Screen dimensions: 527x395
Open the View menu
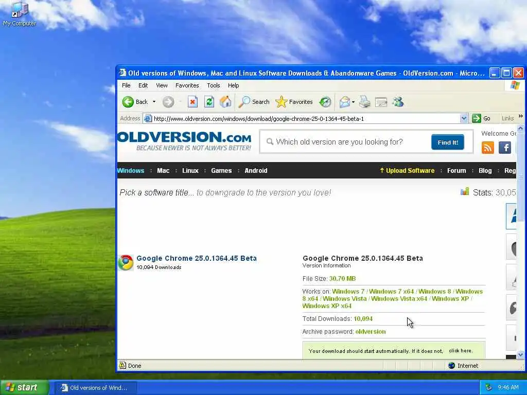162,85
